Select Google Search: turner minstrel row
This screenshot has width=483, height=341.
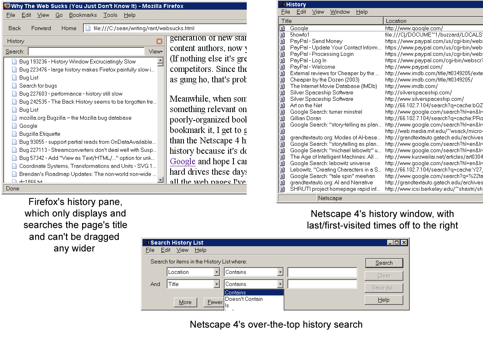coord(380,112)
